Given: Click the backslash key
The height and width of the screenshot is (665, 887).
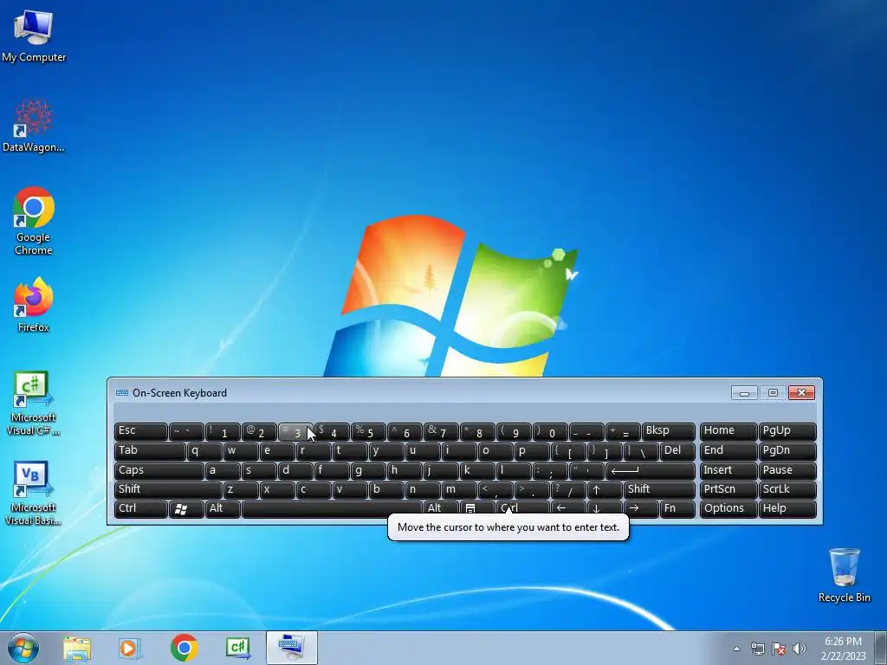Looking at the screenshot, I should click(641, 451).
